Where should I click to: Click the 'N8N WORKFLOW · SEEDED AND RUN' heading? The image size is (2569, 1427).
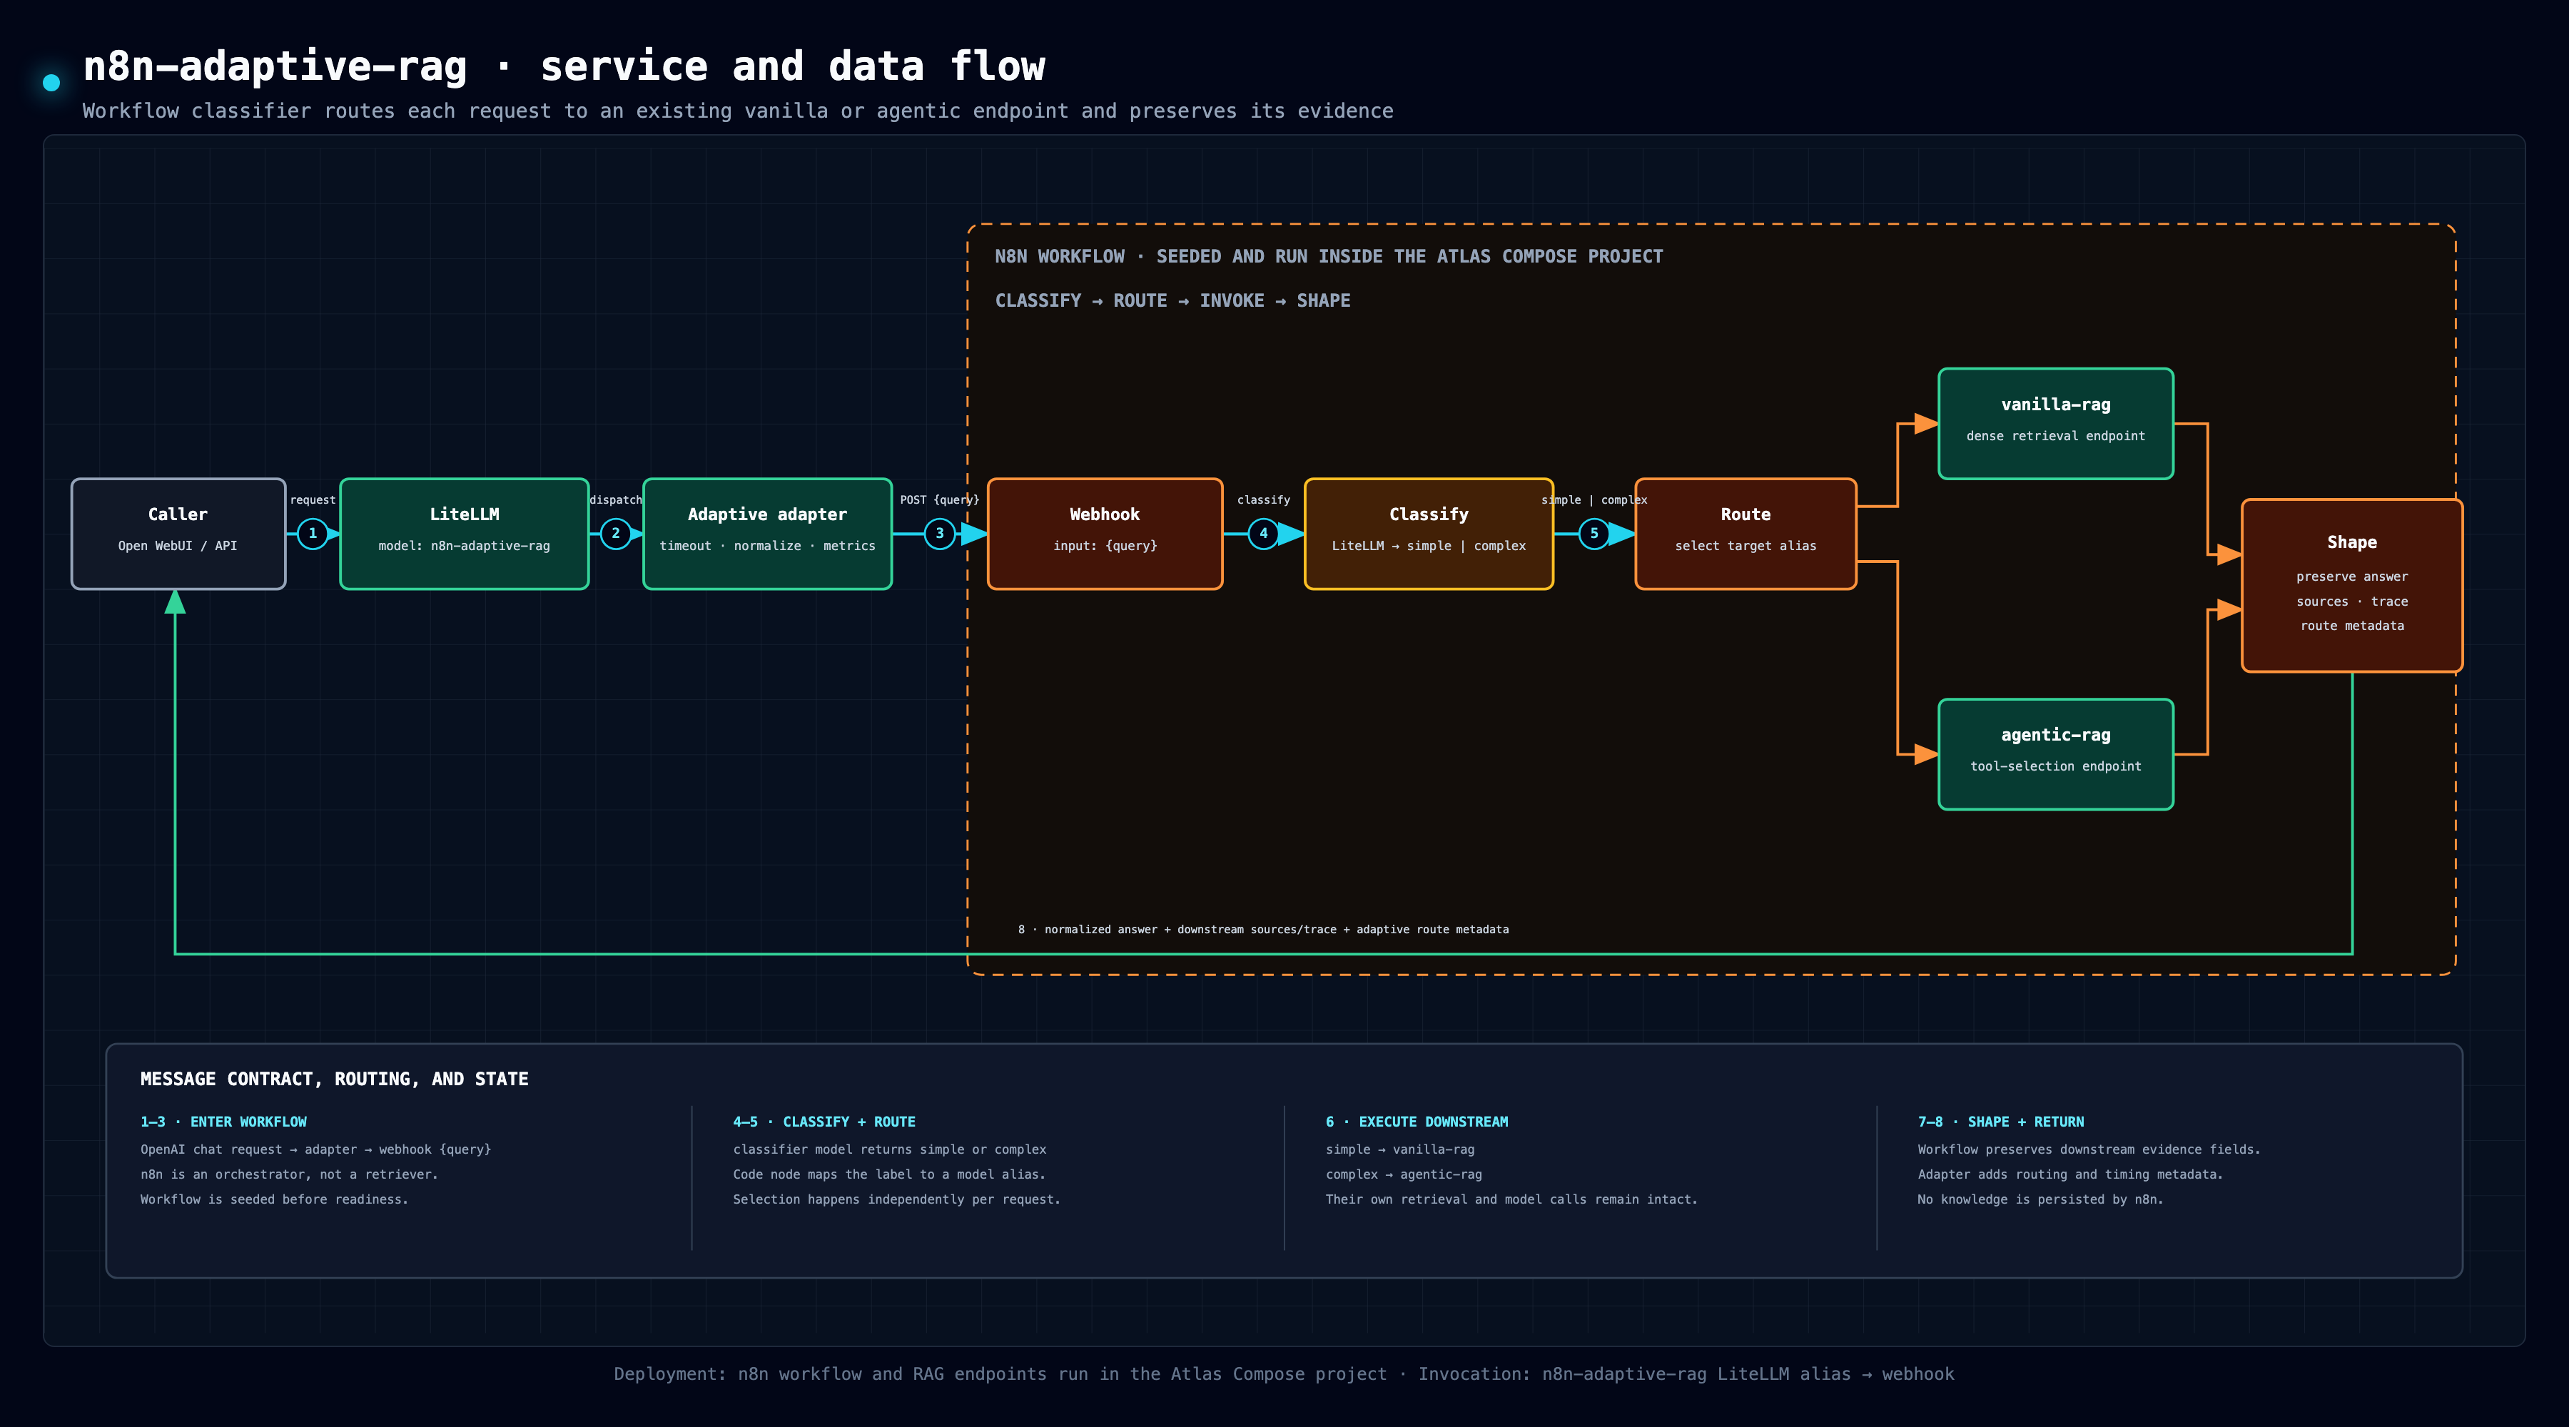(x=1328, y=256)
